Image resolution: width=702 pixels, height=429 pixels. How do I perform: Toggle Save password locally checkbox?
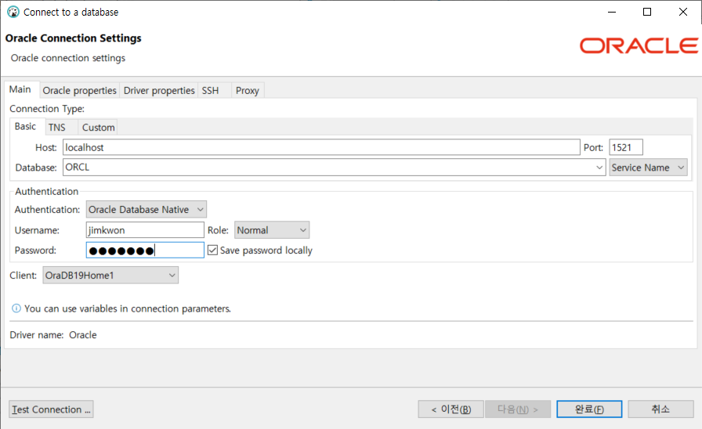click(x=212, y=250)
